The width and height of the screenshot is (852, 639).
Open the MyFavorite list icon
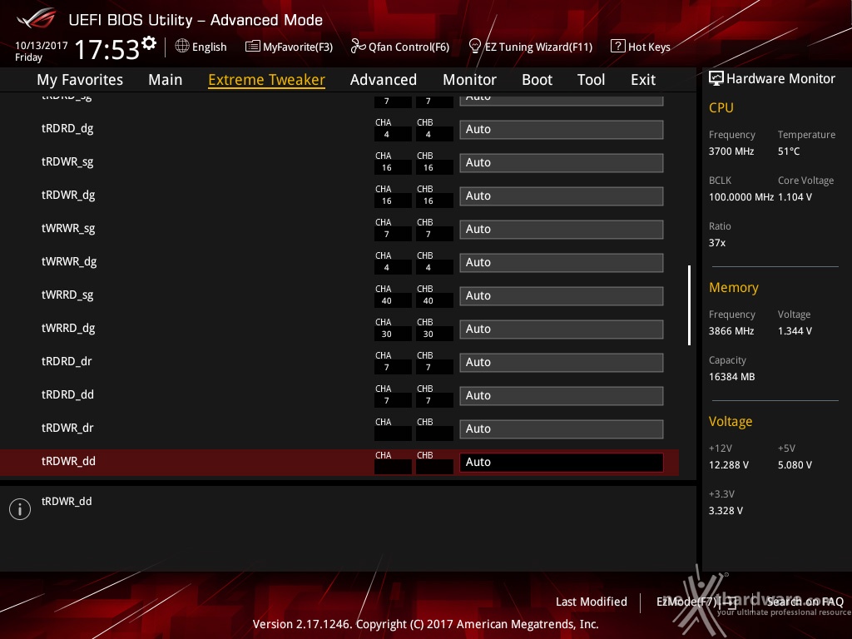[x=253, y=47]
